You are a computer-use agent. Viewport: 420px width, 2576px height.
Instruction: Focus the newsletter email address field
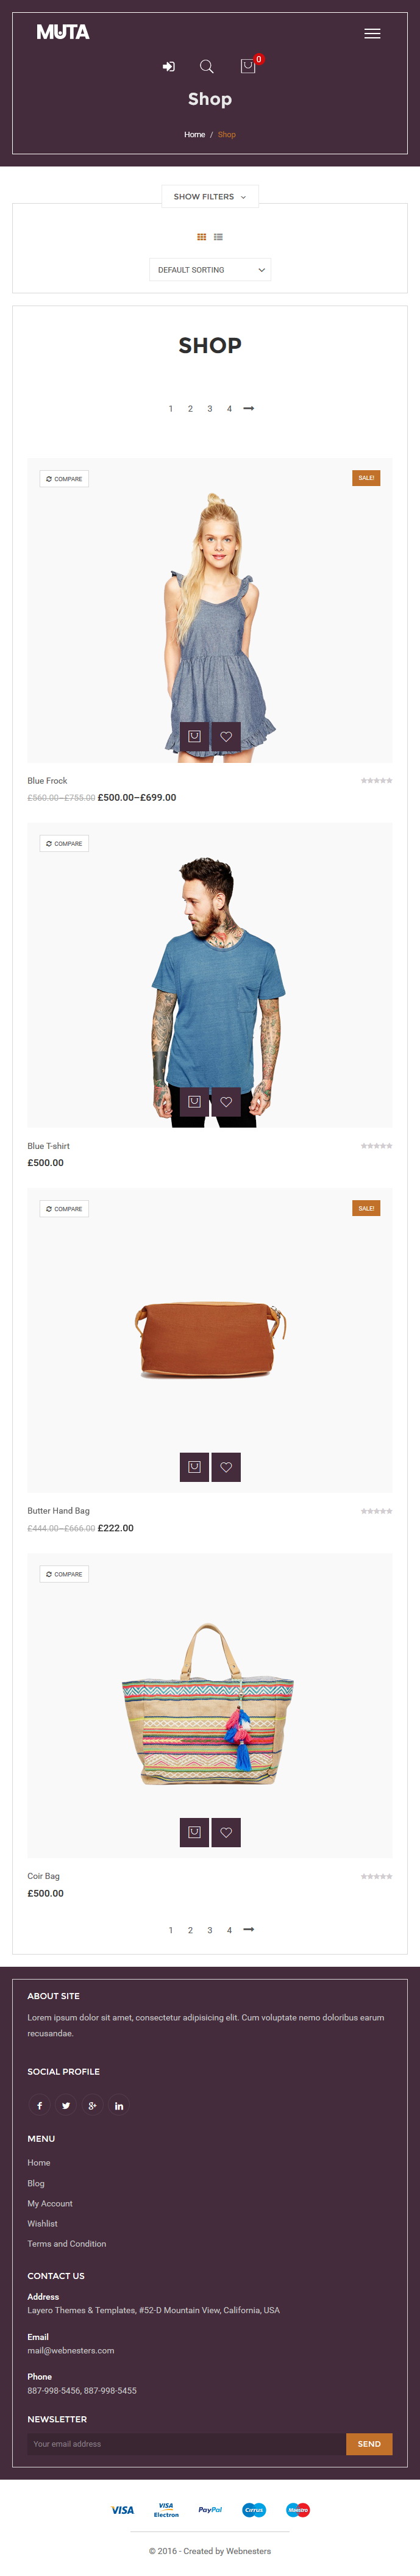point(186,2443)
